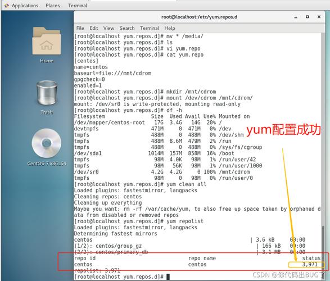Click the 'enabled=1' line
This screenshot has height=281, width=330.
click(88, 85)
